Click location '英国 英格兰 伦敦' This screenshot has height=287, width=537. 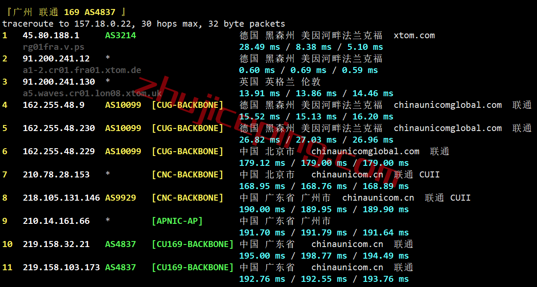click(280, 82)
